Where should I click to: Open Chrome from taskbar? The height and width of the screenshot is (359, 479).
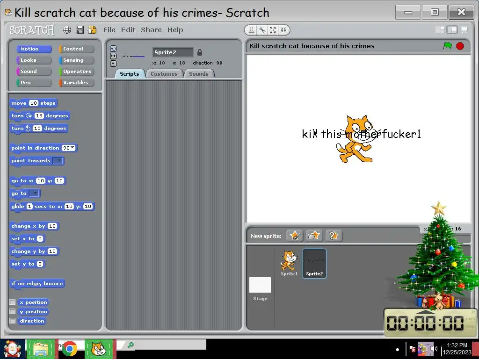tap(70, 349)
